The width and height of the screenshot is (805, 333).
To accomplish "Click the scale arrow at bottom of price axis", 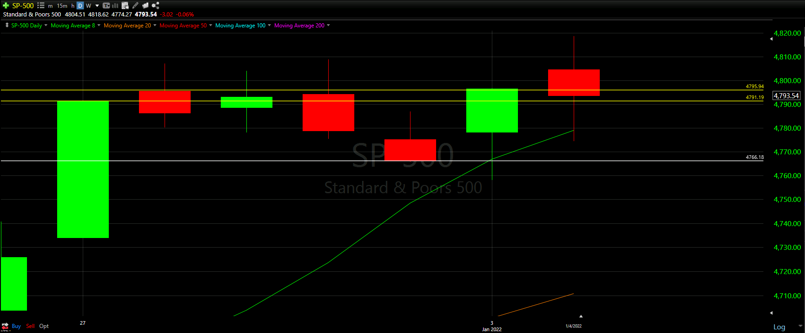I will [771, 313].
